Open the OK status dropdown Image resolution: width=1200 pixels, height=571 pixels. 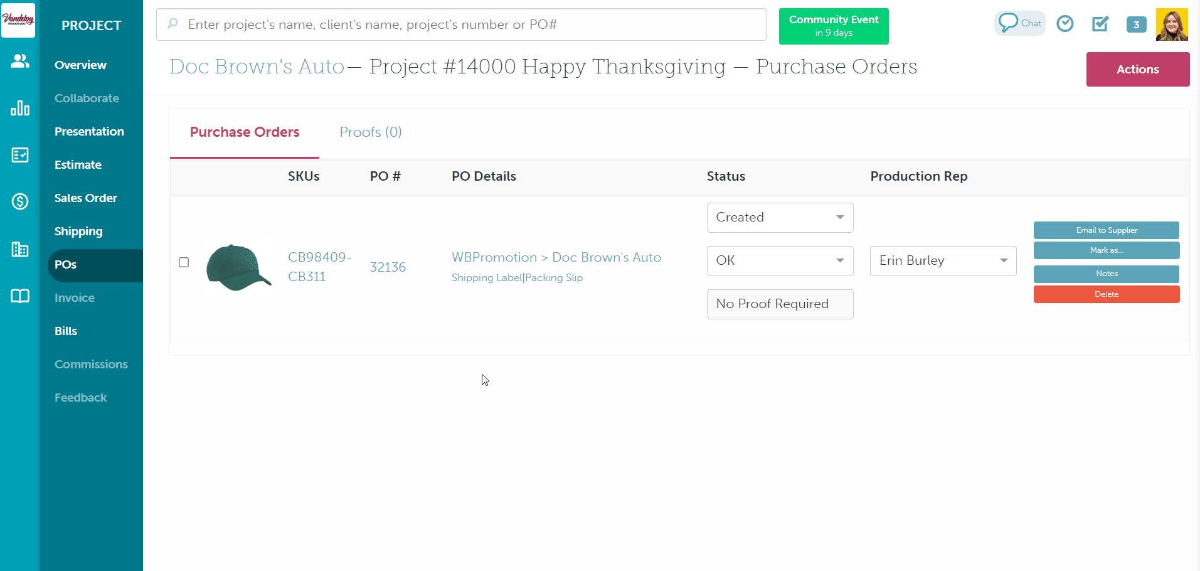780,261
